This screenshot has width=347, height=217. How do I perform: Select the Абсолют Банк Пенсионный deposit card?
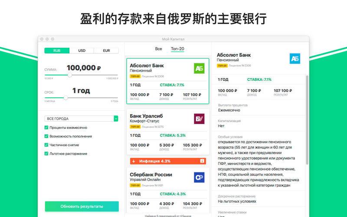(x=168, y=81)
